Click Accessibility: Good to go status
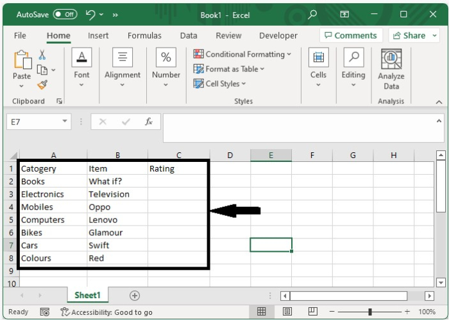 coord(106,312)
